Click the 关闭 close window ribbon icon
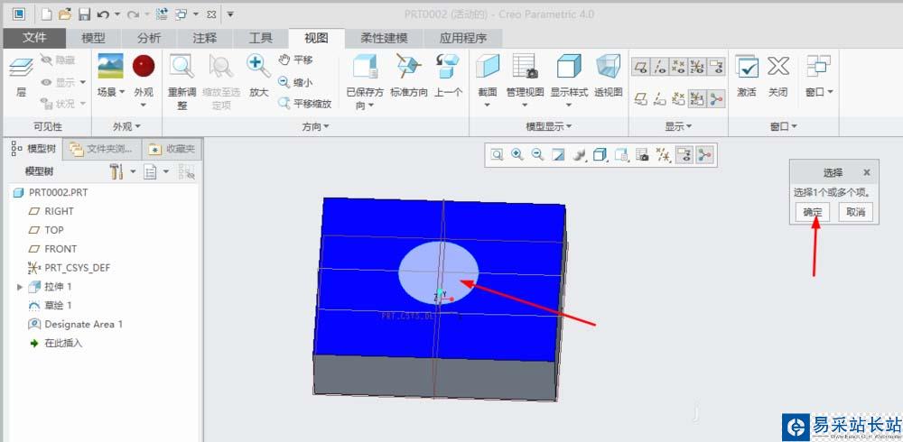 778,66
